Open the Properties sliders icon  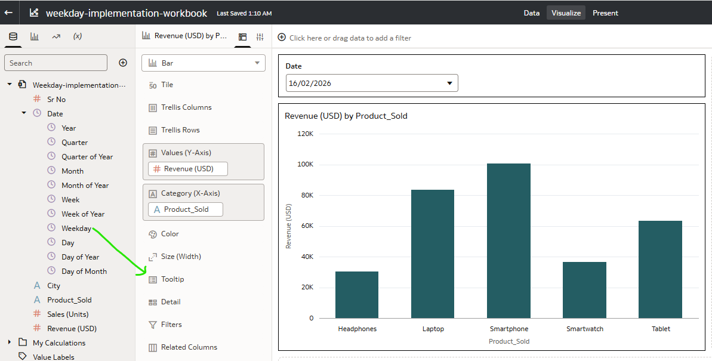click(x=260, y=36)
